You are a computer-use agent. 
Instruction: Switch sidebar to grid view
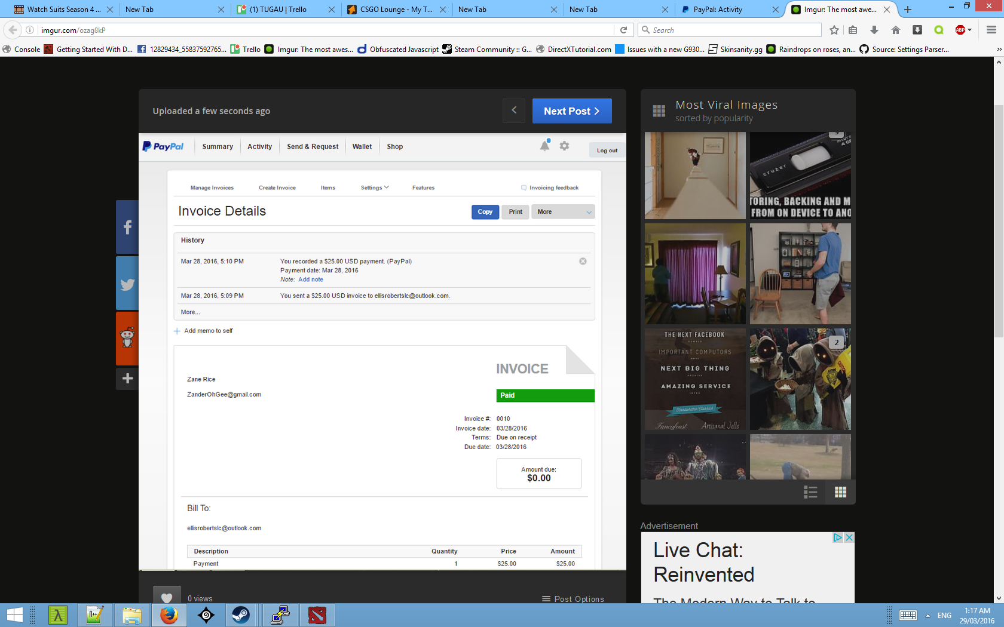point(840,492)
